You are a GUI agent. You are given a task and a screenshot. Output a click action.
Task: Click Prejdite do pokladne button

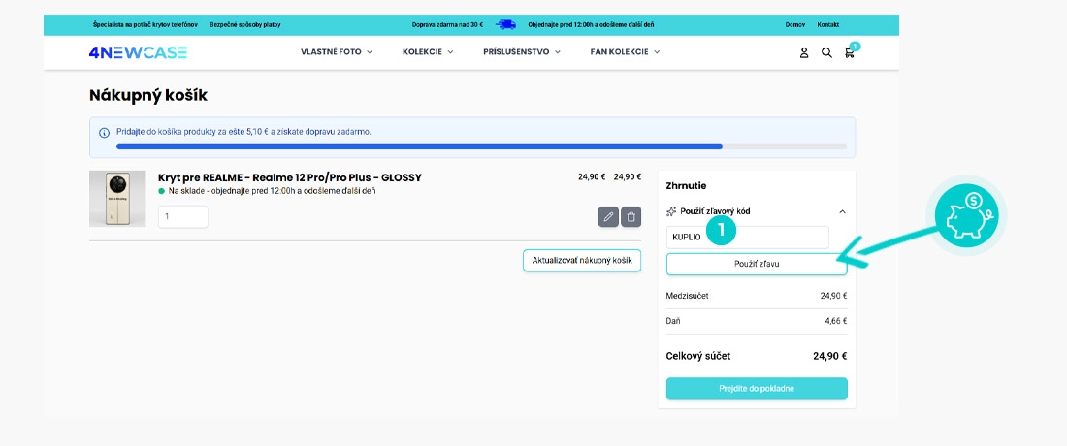pos(757,389)
